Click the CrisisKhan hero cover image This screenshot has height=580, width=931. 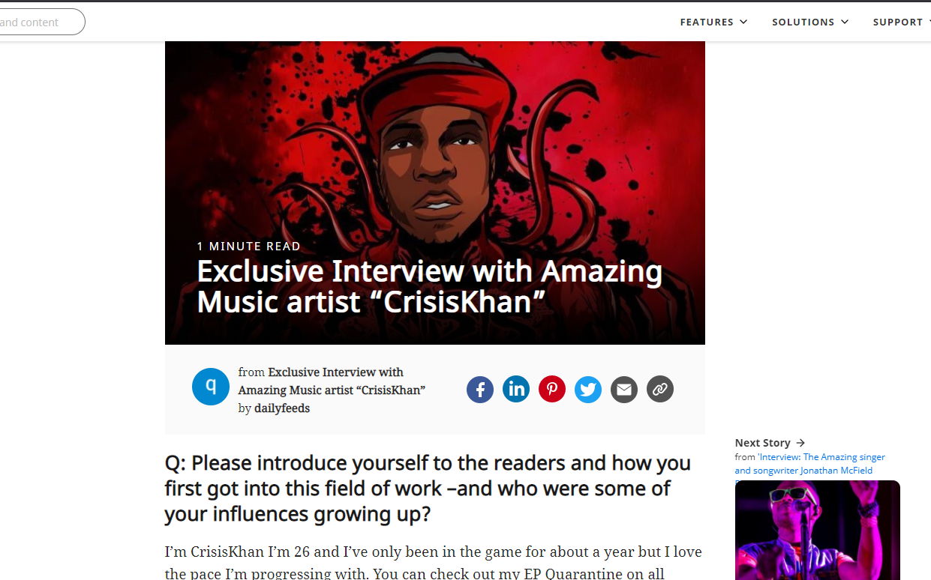[435, 193]
